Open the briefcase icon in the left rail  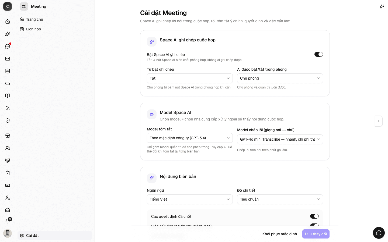[8, 210]
